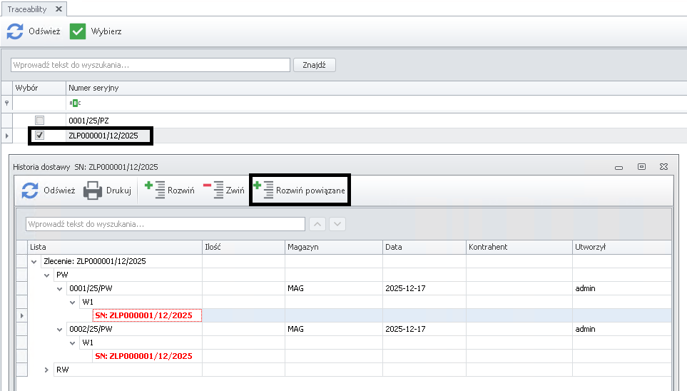
Task: Click the top toolbar Odśwież refresh icon
Action: (15, 32)
